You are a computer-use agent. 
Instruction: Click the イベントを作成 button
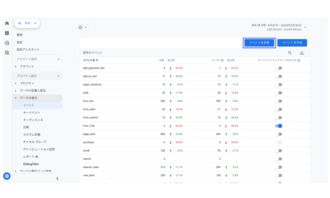point(292,43)
